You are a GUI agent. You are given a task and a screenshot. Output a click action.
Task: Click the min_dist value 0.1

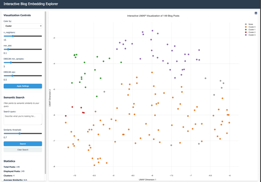(5, 53)
